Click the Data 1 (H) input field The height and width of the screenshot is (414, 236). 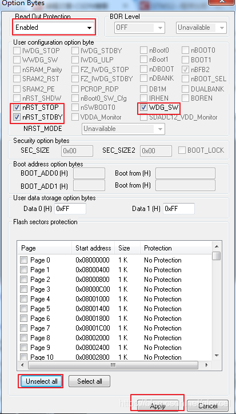[x=179, y=209]
